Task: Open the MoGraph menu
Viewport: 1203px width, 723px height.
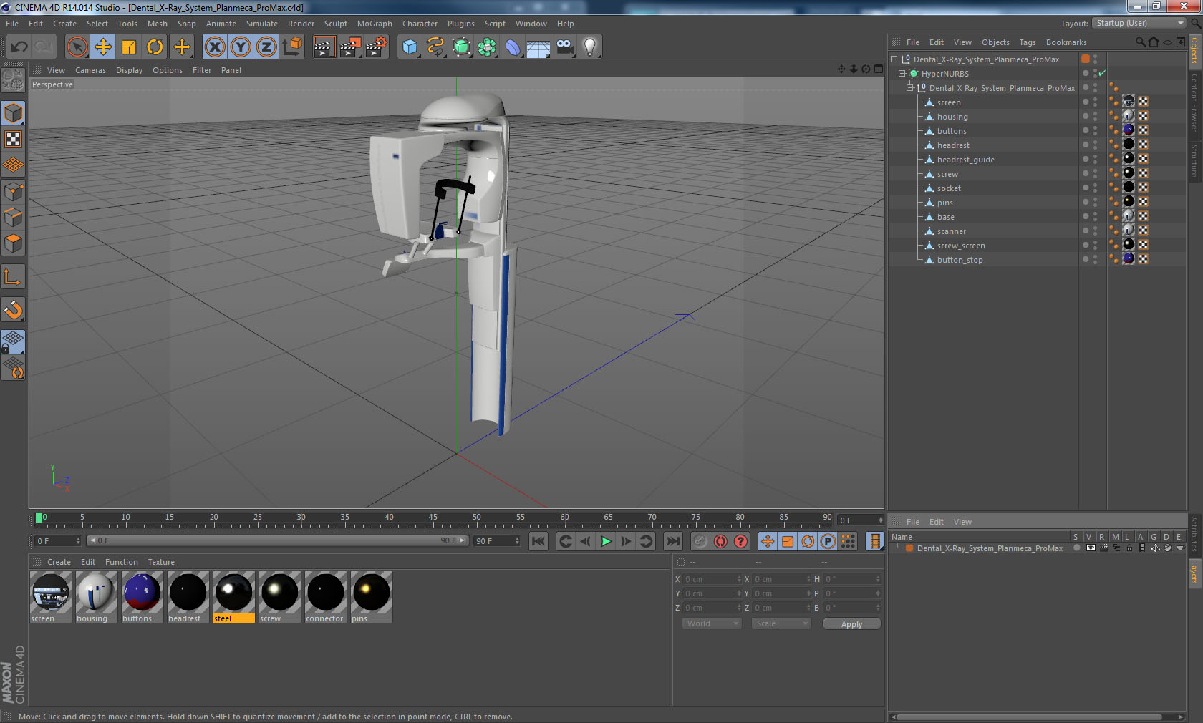Action: 375,24
